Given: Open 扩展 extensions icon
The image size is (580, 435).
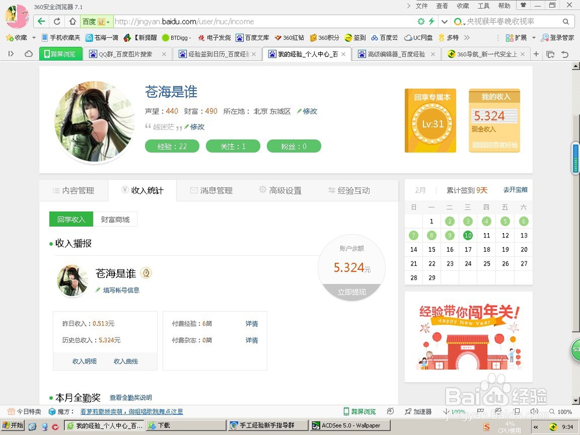Looking at the screenshot, I should coord(516,38).
